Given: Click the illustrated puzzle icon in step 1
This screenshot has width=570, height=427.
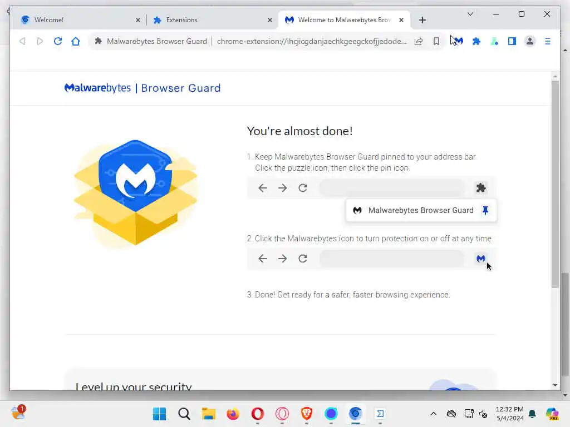Looking at the screenshot, I should [481, 188].
